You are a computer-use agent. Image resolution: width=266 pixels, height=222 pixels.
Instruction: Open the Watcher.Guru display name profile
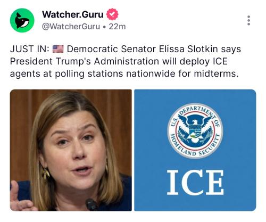tap(73, 14)
